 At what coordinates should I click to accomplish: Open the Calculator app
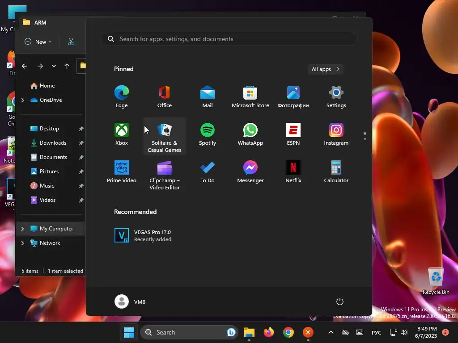336,172
